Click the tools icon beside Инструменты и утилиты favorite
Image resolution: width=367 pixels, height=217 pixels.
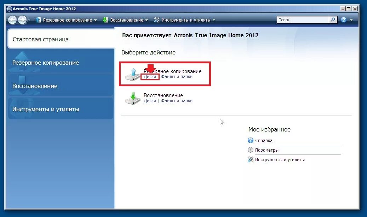pos(251,159)
